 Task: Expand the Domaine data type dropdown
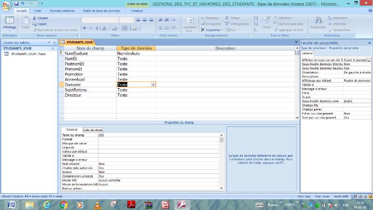[153, 84]
